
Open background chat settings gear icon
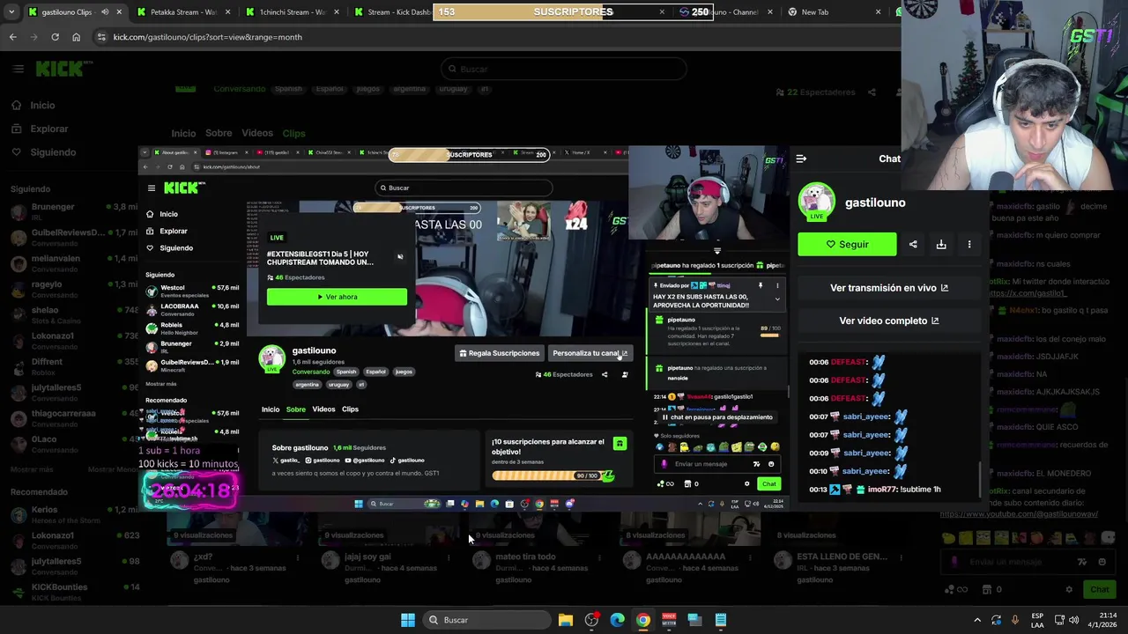click(1069, 589)
